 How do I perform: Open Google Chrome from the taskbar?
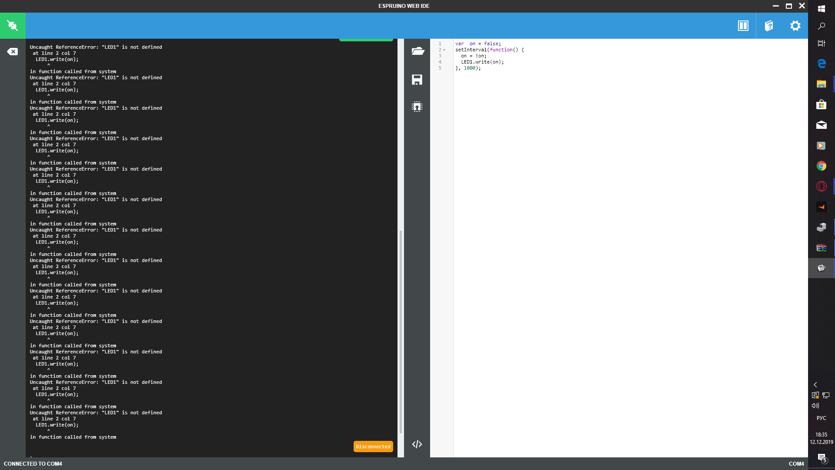tap(821, 166)
